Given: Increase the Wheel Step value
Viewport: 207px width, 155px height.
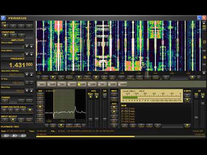Looking at the screenshot, I should [31, 91].
